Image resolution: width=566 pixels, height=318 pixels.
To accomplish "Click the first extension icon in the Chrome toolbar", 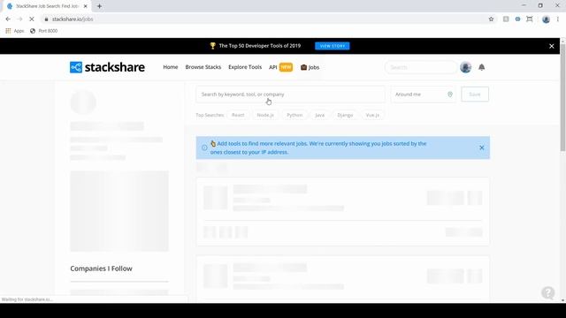I will tap(506, 19).
